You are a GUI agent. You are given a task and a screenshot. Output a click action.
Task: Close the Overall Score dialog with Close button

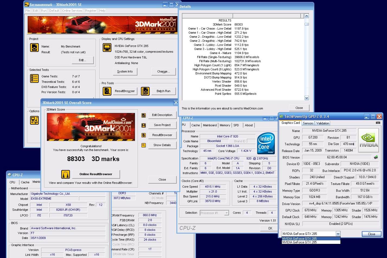[x=162, y=180]
